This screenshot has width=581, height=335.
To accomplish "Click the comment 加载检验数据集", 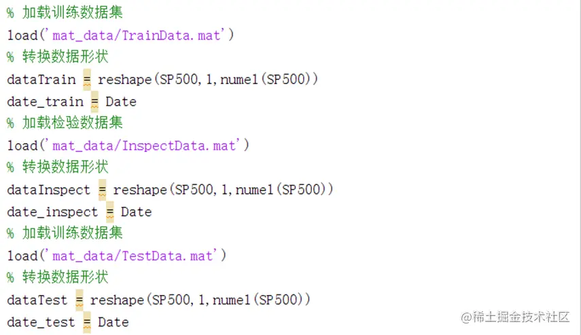I will 72,124.
